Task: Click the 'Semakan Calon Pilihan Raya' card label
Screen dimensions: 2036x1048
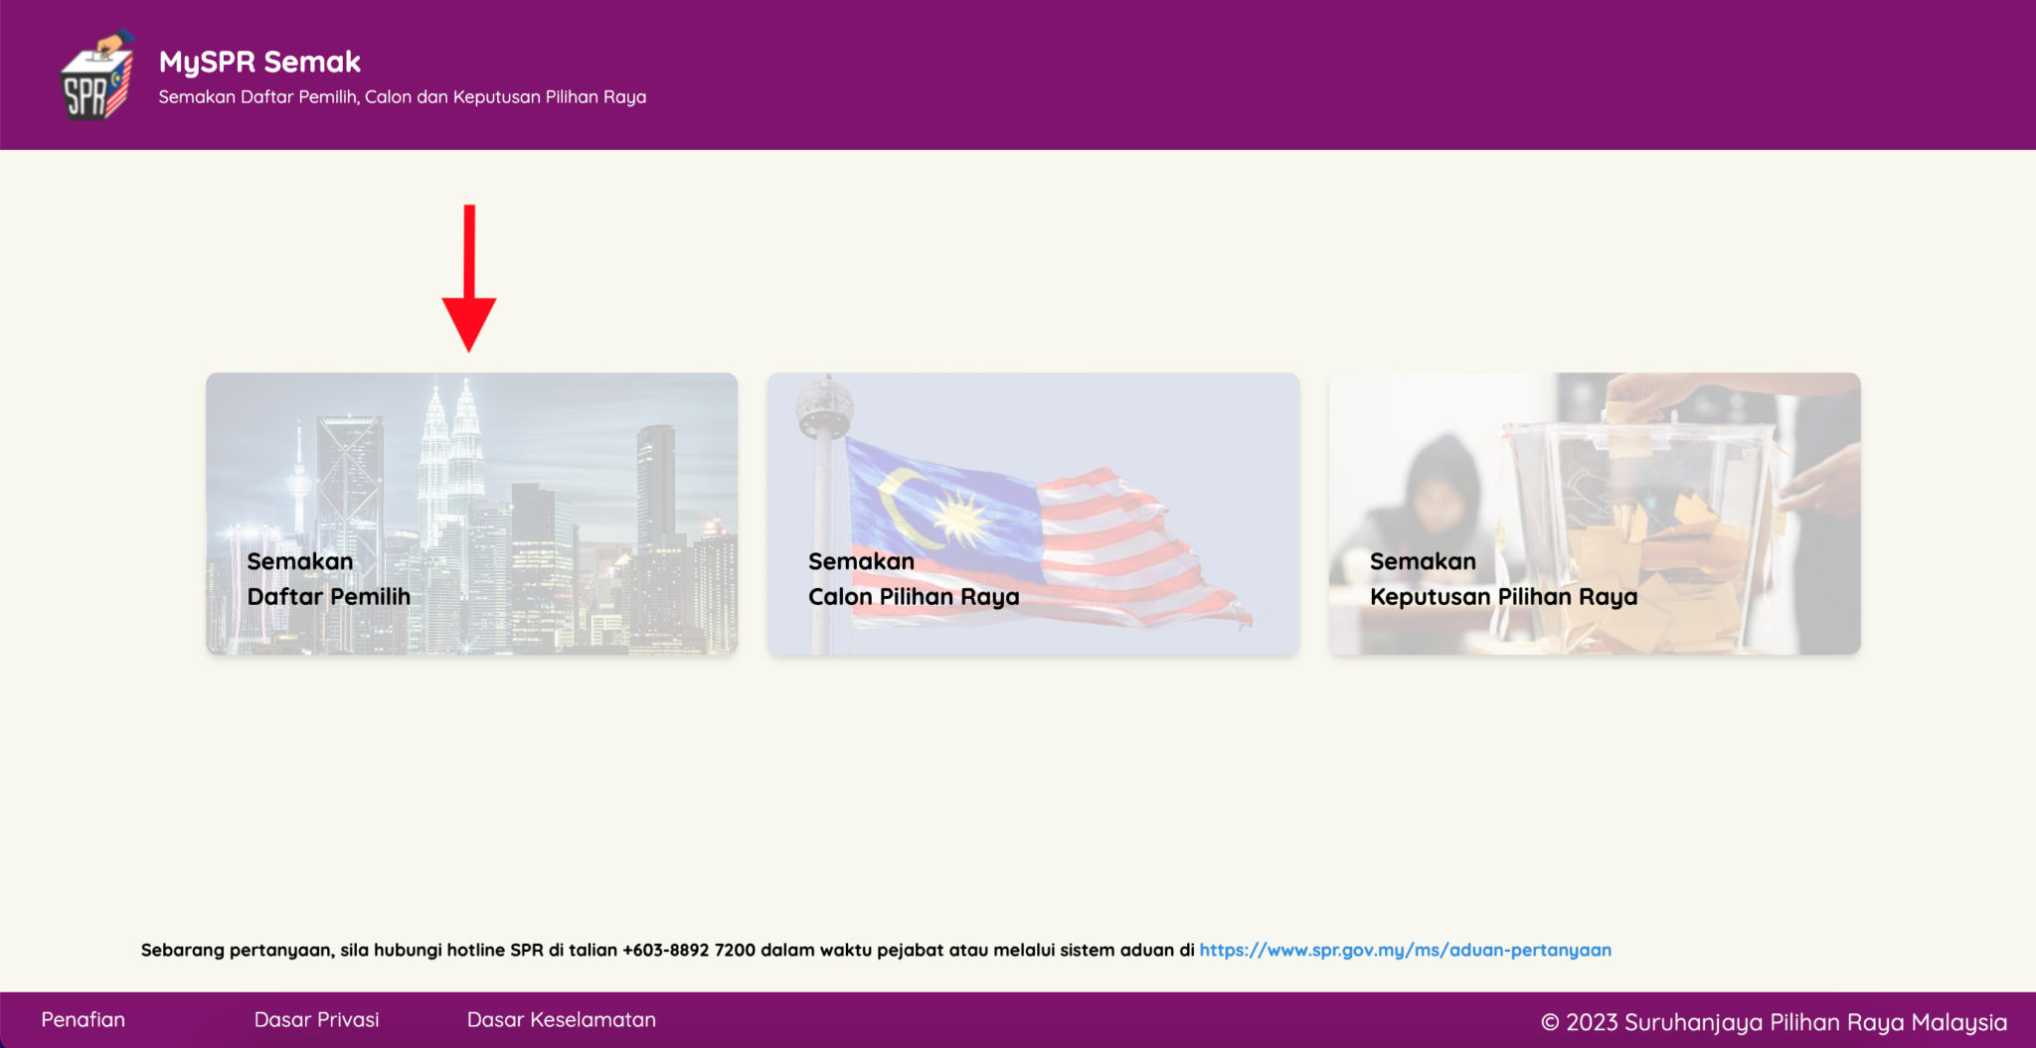Action: coord(913,579)
